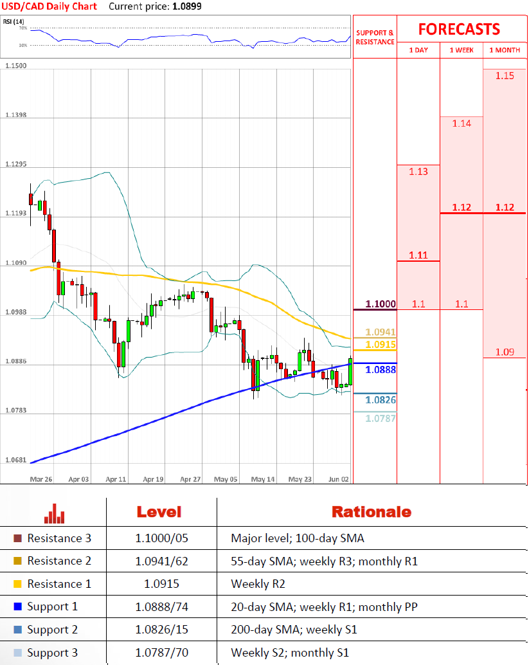Click rationale 'Weekly R2'
The width and height of the screenshot is (529, 665).
258,584
